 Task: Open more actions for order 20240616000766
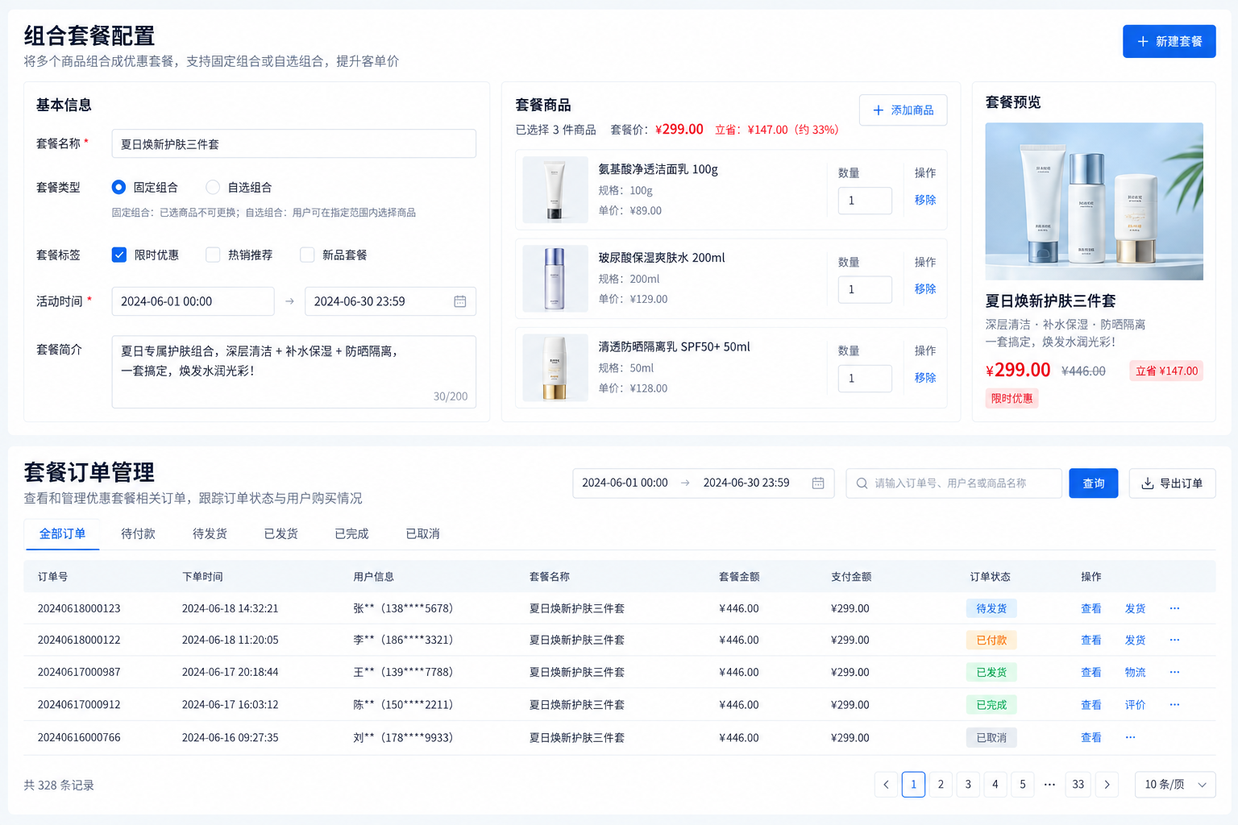[1130, 737]
